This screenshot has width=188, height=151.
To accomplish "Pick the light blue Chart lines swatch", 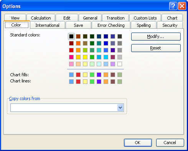I will [71, 82].
